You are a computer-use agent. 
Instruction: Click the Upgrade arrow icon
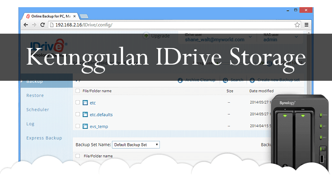click(x=146, y=36)
